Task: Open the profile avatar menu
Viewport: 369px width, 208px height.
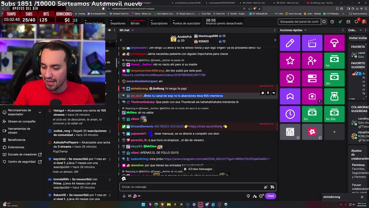Action: (364, 22)
